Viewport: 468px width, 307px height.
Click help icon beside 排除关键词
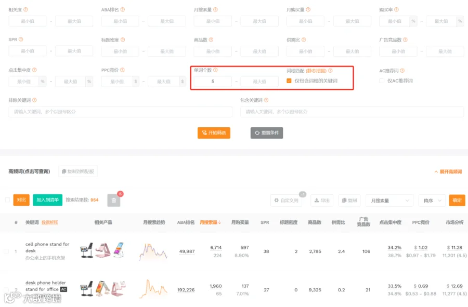[35, 100]
